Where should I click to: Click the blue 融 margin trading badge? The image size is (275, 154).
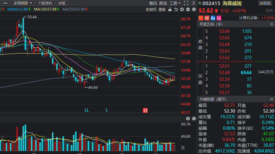pos(213,18)
